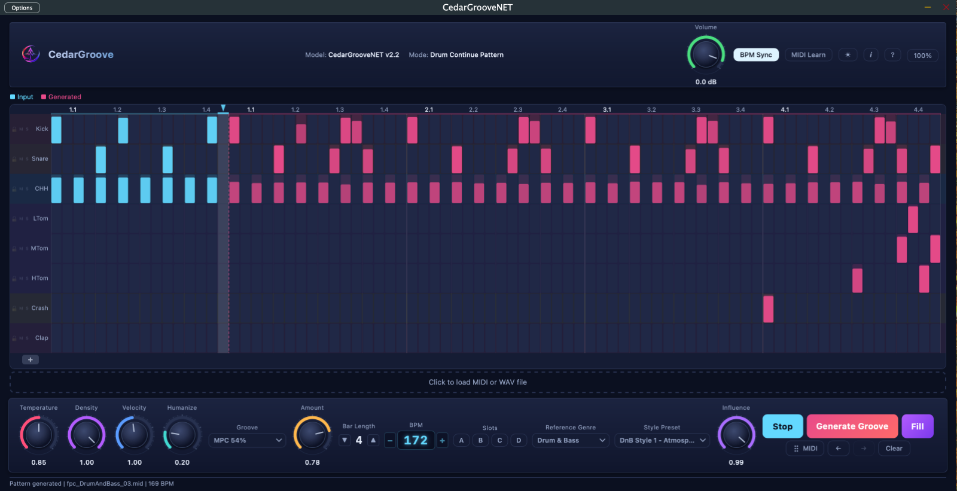Screen dimensions: 957x491
Task: Click the Generate Groove button
Action: [x=852, y=426]
